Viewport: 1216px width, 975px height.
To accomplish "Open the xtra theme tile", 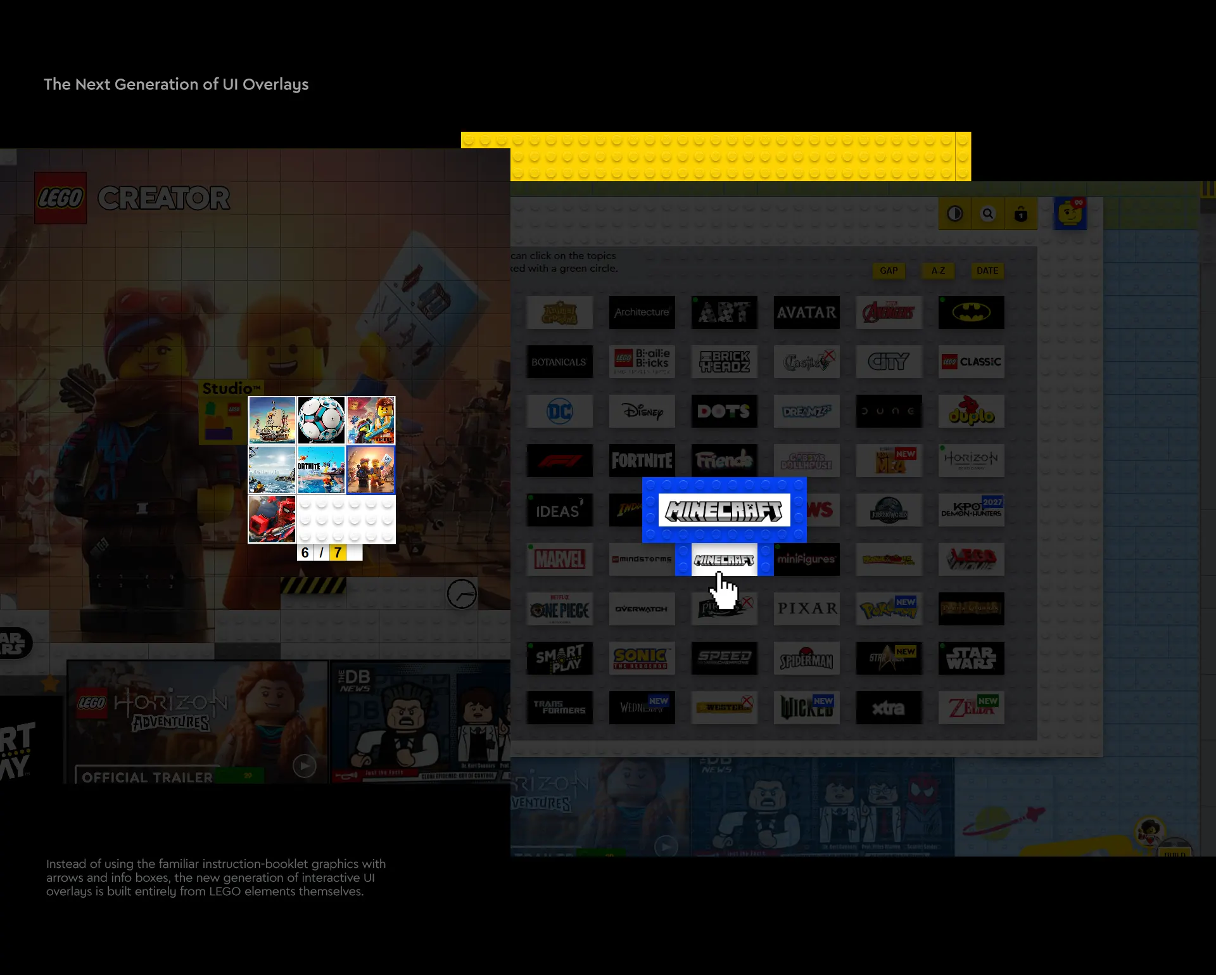I will [889, 708].
